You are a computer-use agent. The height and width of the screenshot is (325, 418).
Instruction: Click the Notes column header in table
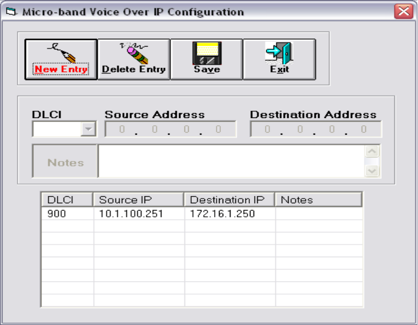[x=318, y=200]
